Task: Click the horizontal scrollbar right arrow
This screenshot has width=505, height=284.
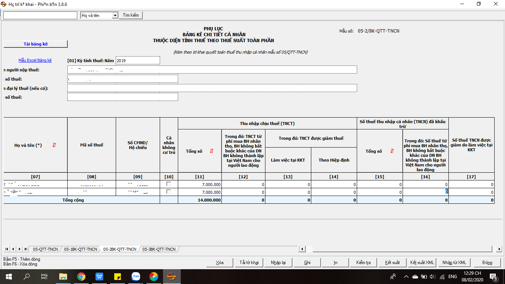Action: click(x=498, y=249)
